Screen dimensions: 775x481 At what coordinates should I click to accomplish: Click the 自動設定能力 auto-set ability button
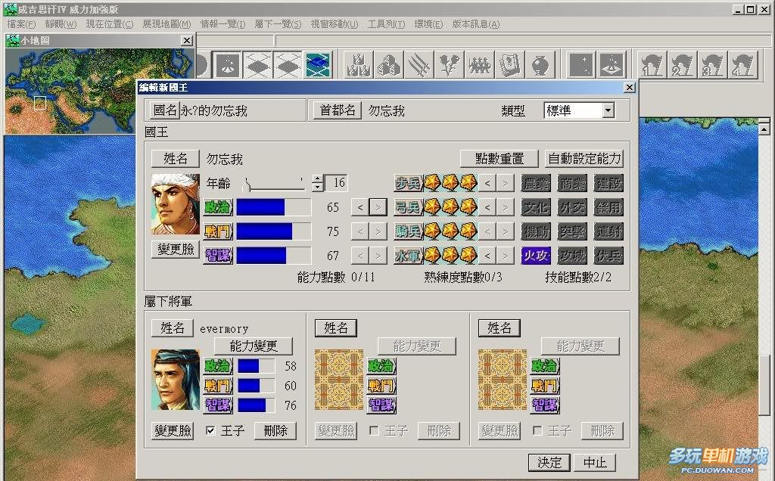click(584, 159)
